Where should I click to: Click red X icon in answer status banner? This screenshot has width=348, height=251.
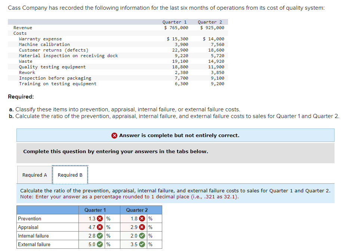coord(114,136)
